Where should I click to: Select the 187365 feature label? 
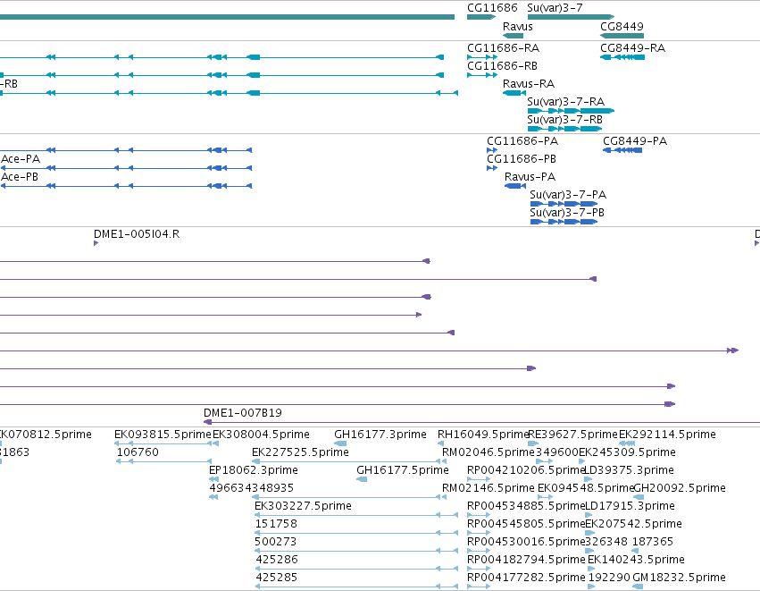pyautogui.click(x=653, y=542)
